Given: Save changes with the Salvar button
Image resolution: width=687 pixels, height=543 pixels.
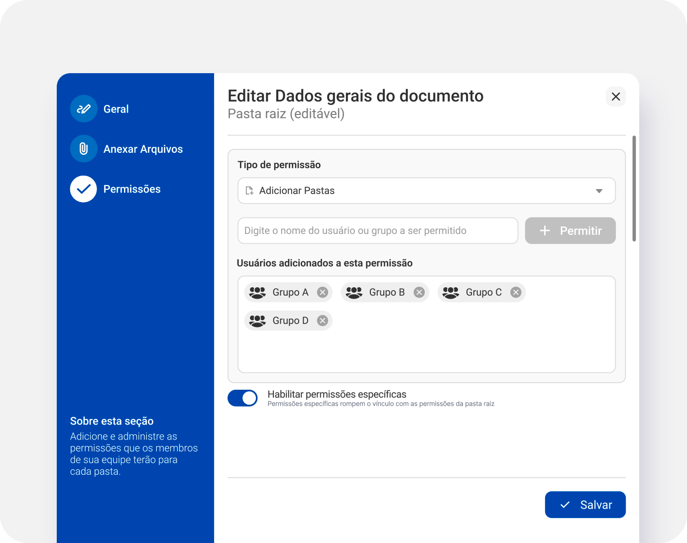Looking at the screenshot, I should pos(585,505).
